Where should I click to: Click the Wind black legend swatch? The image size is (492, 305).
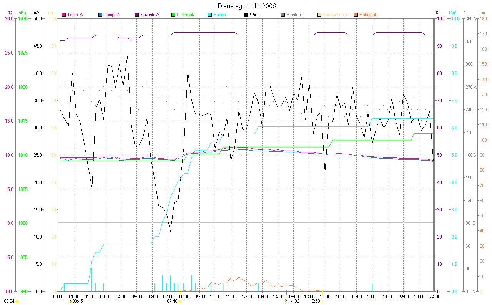(246, 15)
